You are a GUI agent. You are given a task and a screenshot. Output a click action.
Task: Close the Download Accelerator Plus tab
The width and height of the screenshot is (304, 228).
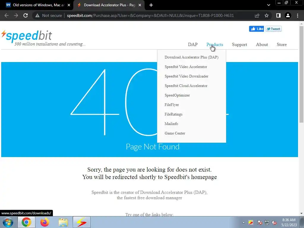pyautogui.click(x=140, y=5)
